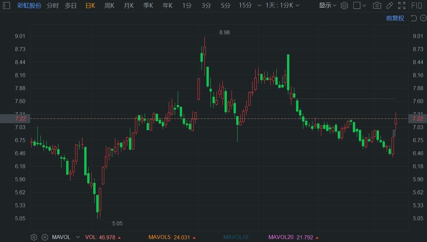Open MAVOL indicator settings gear

(34, 237)
